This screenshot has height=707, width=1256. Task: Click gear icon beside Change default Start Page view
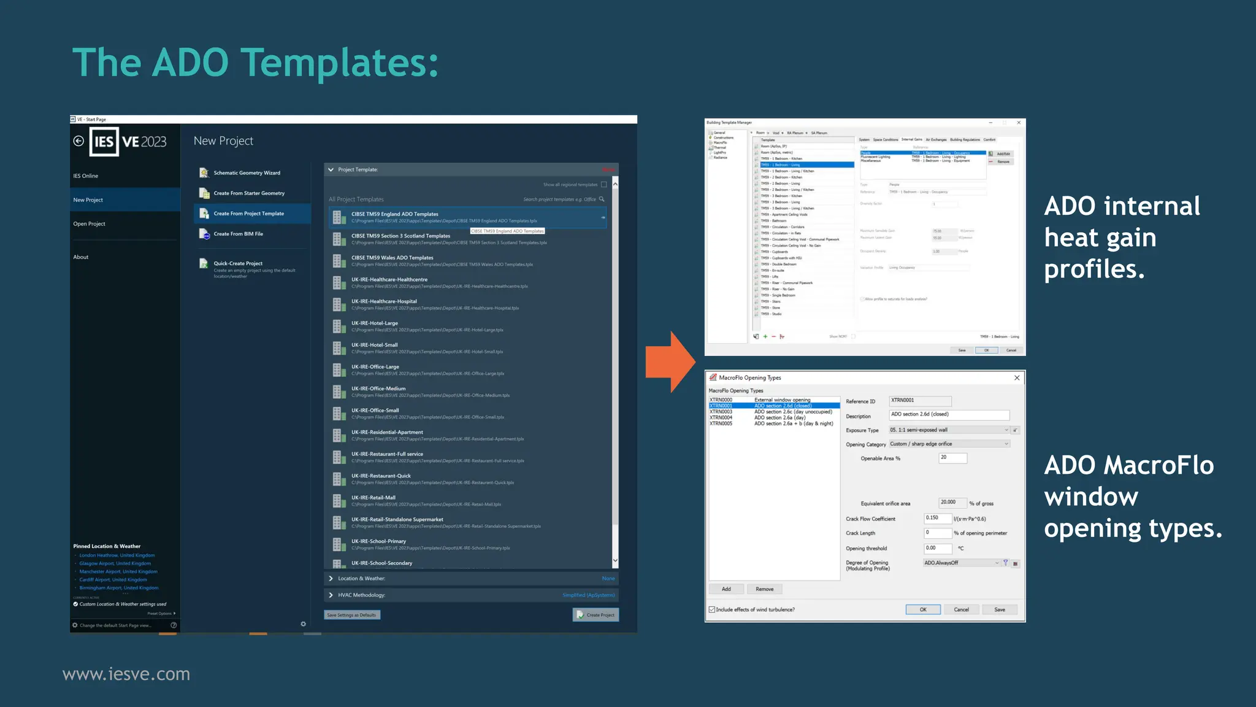(75, 625)
